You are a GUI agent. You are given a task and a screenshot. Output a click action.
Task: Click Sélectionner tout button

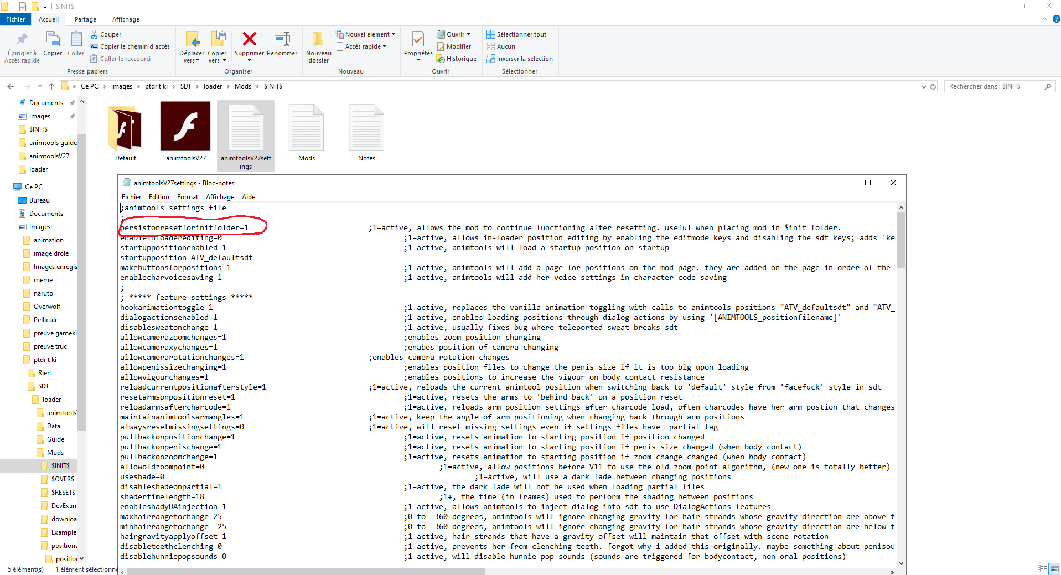pyautogui.click(x=517, y=34)
